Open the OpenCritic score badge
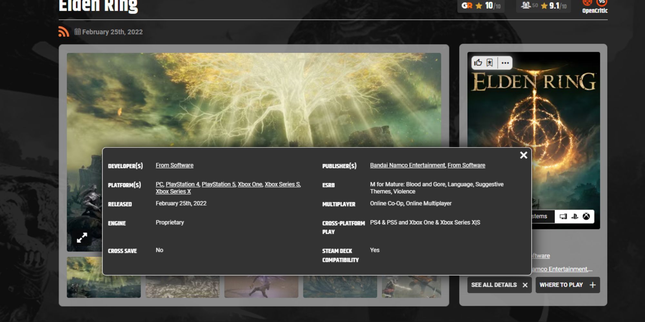The width and height of the screenshot is (645, 322). (595, 7)
